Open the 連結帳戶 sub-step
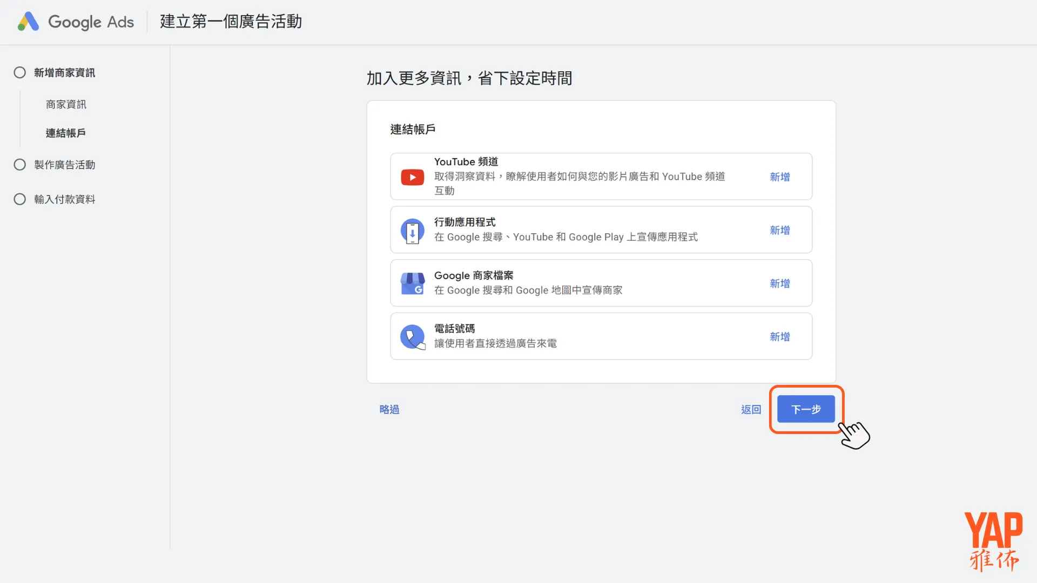Screen dimensions: 1037x583 point(66,133)
